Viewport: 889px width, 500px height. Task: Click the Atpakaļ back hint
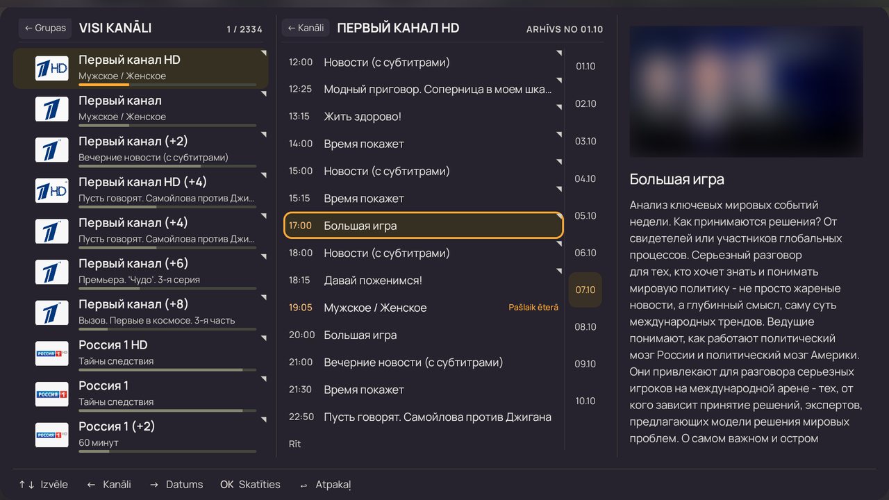point(325,485)
